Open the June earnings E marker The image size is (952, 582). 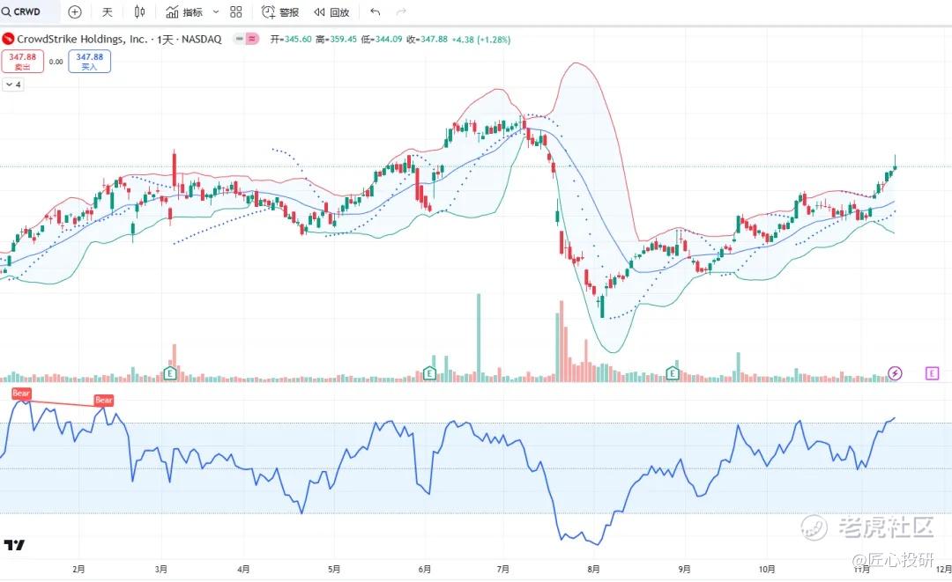tap(429, 372)
